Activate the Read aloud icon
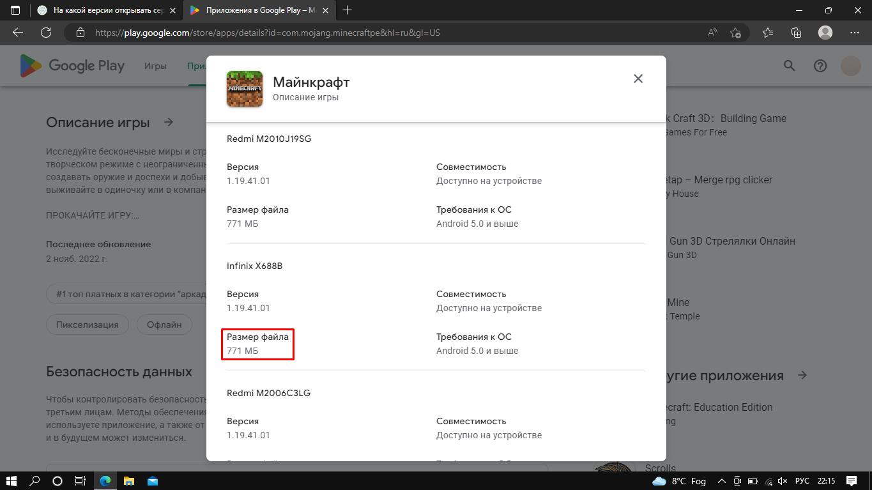 click(712, 33)
